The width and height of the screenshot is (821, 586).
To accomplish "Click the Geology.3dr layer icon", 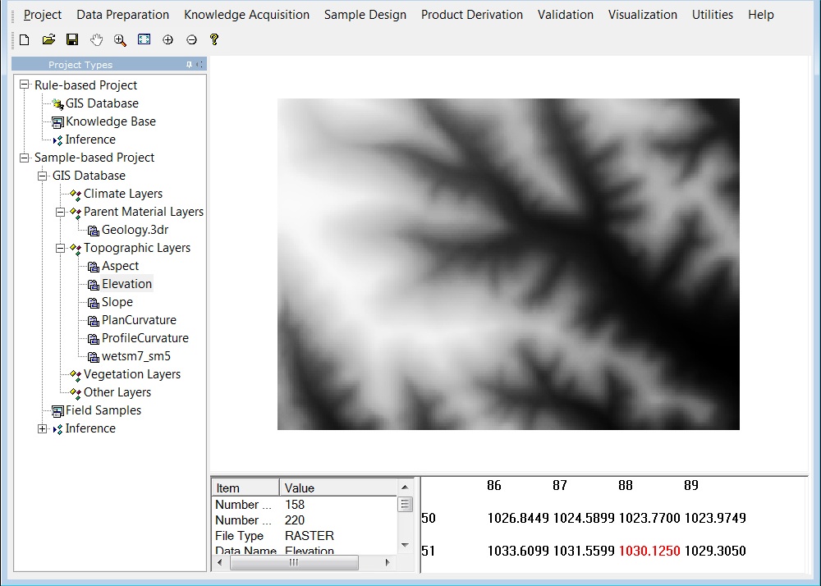I will pyautogui.click(x=94, y=231).
